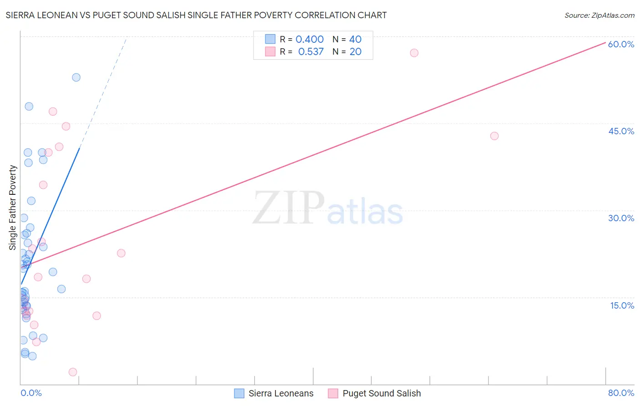Click the pink Puget Sound Salish legend swatch

(333, 393)
